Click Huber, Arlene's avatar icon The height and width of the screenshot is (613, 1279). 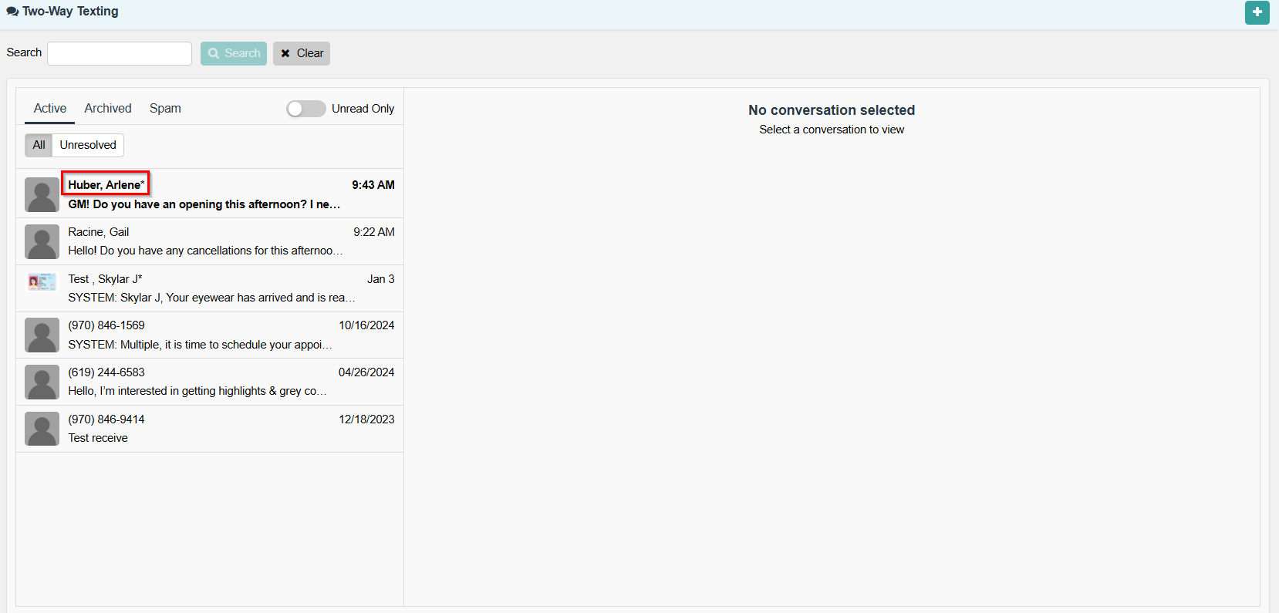pyautogui.click(x=42, y=194)
